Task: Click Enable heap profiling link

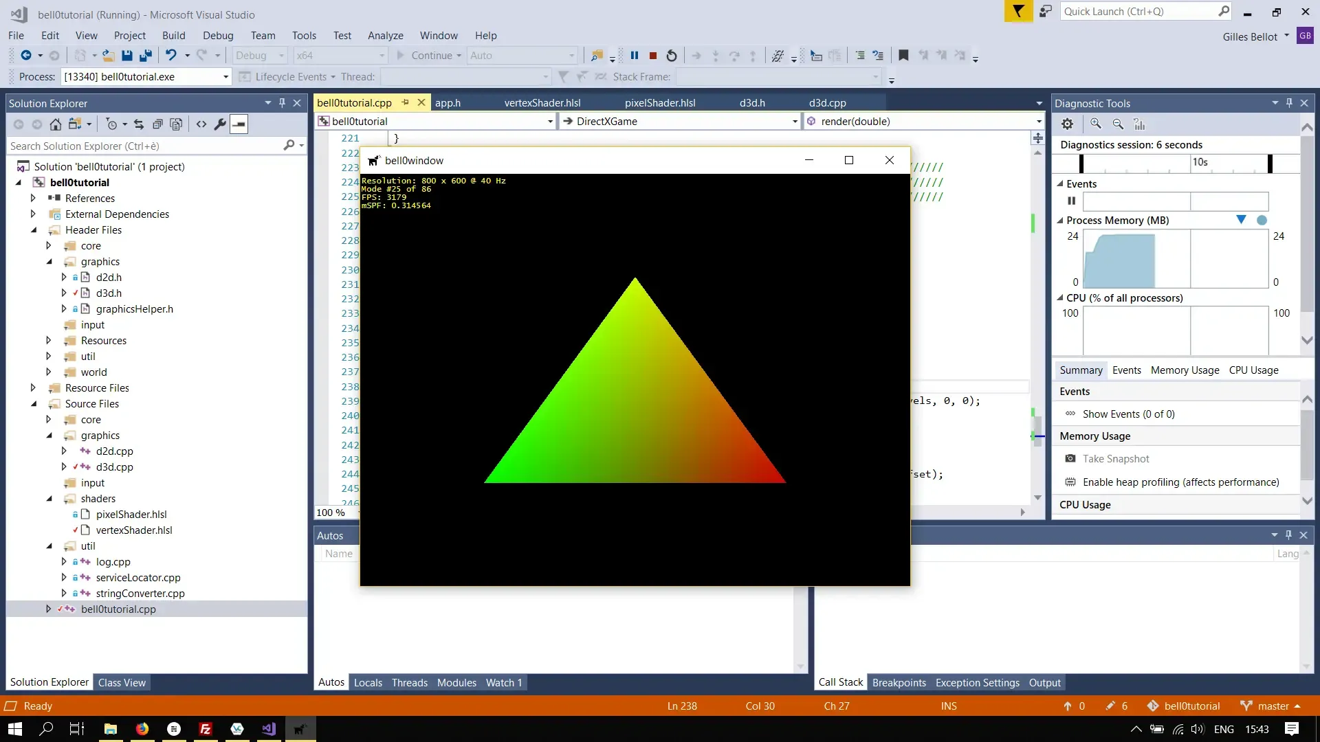Action: [1180, 482]
